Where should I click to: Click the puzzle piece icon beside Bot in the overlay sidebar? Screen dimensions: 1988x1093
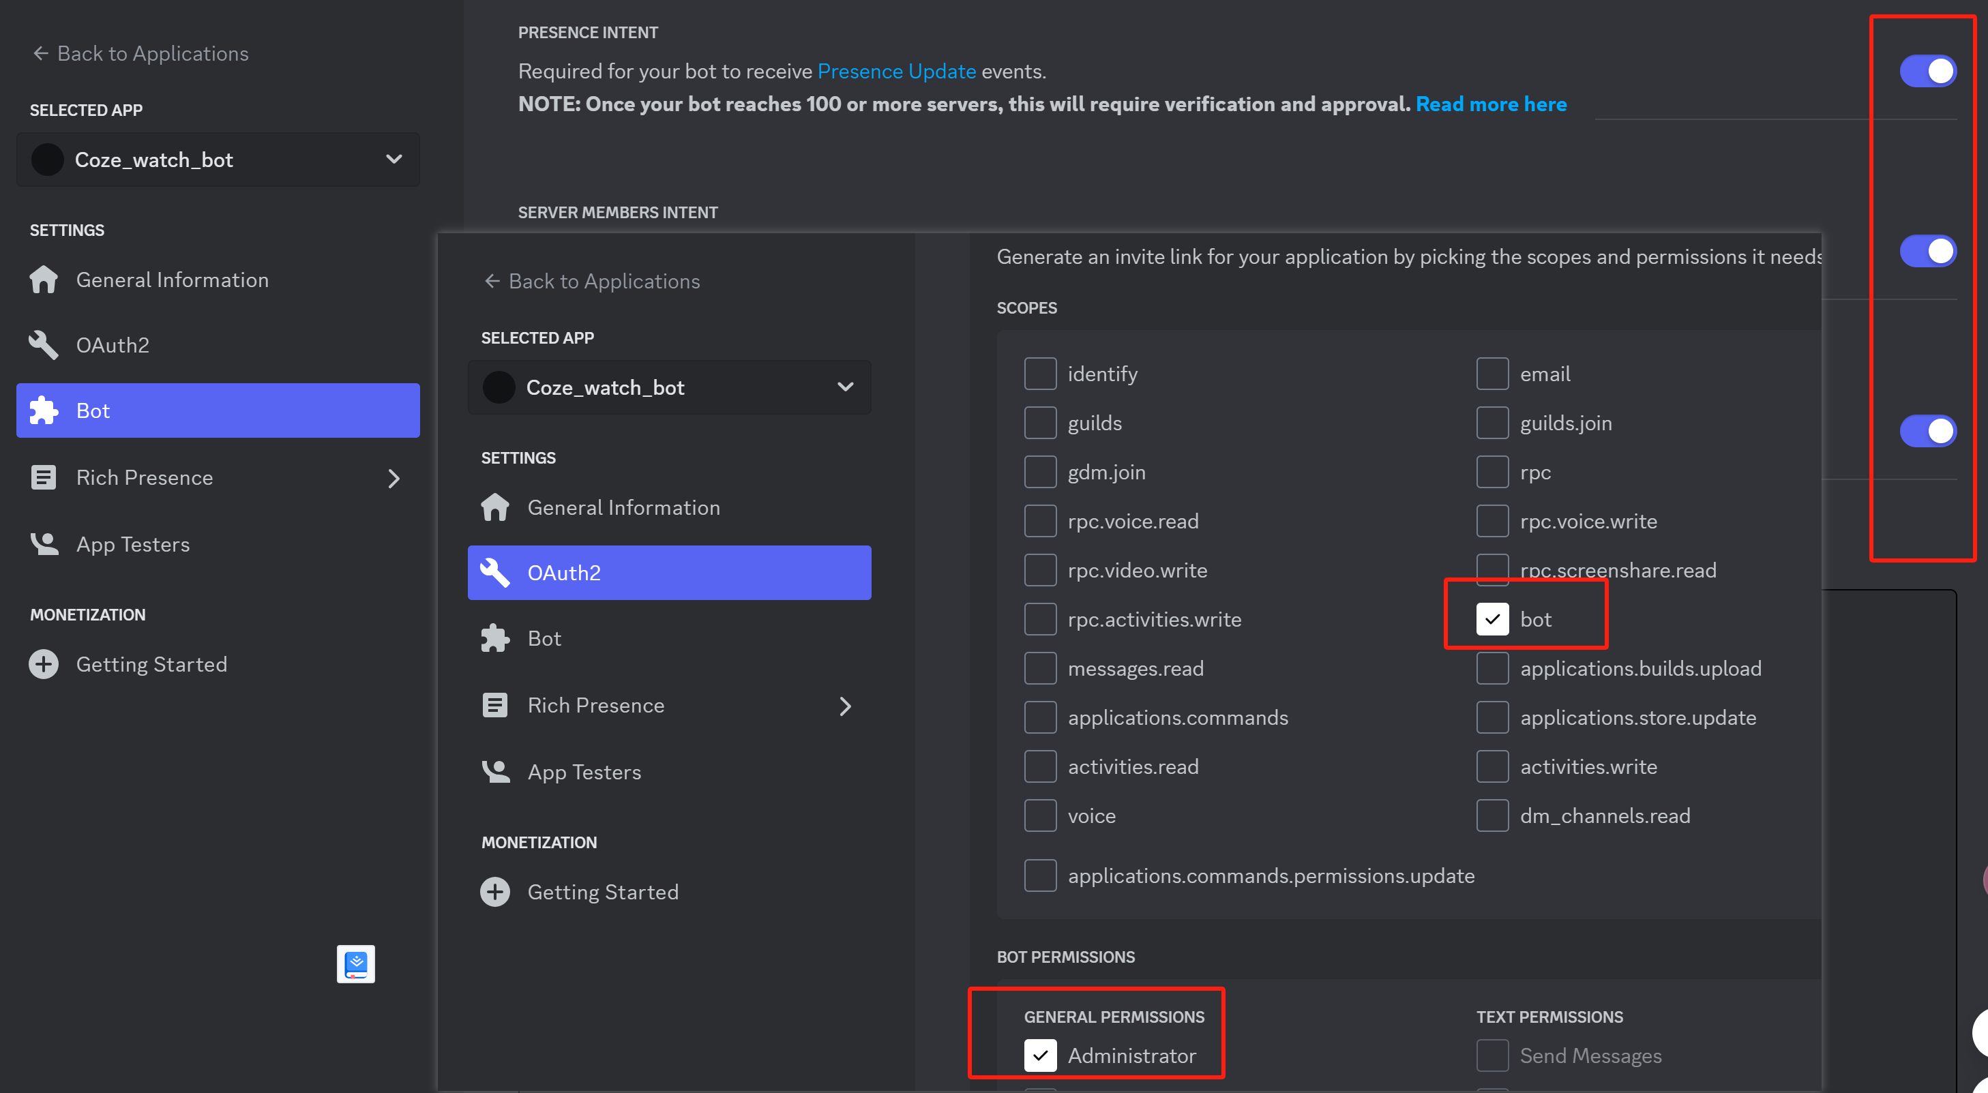tap(495, 639)
